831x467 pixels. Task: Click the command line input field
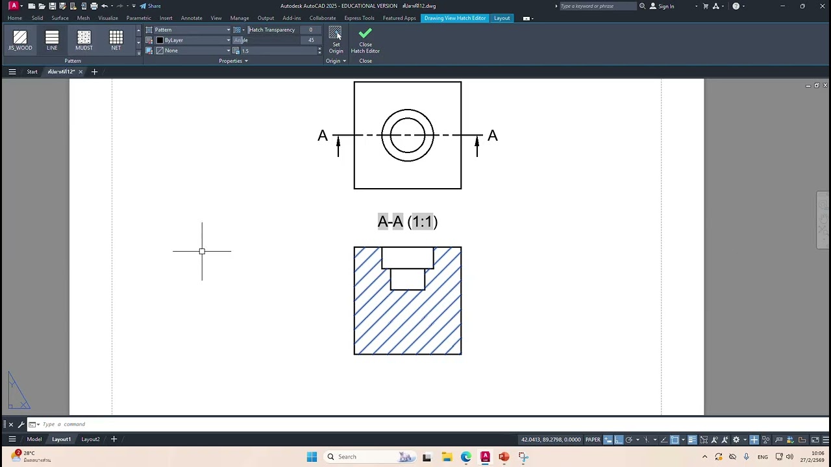(428, 424)
